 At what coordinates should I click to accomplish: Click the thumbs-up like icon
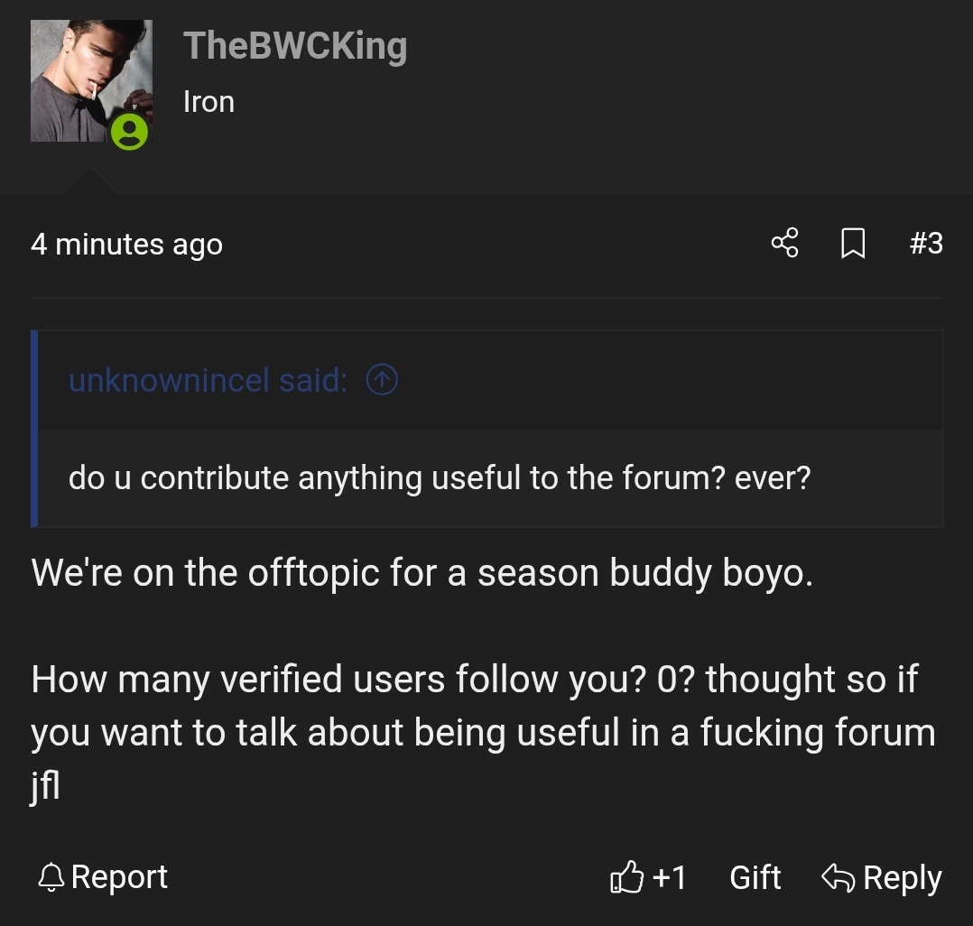[627, 877]
